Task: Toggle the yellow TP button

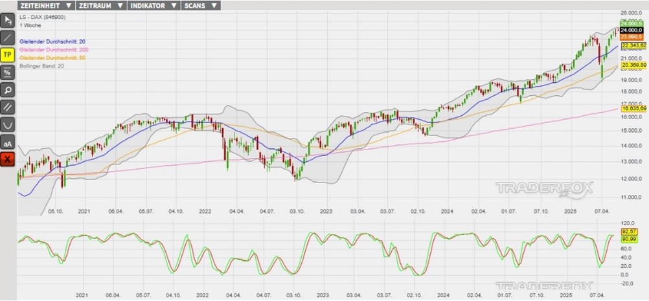Action: (7, 55)
